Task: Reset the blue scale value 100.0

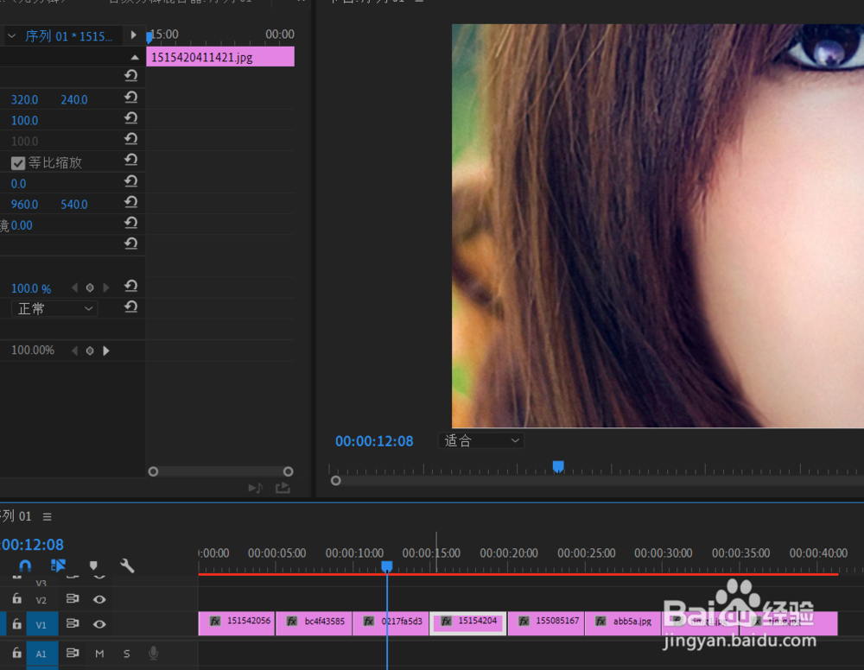Action: 130,118
